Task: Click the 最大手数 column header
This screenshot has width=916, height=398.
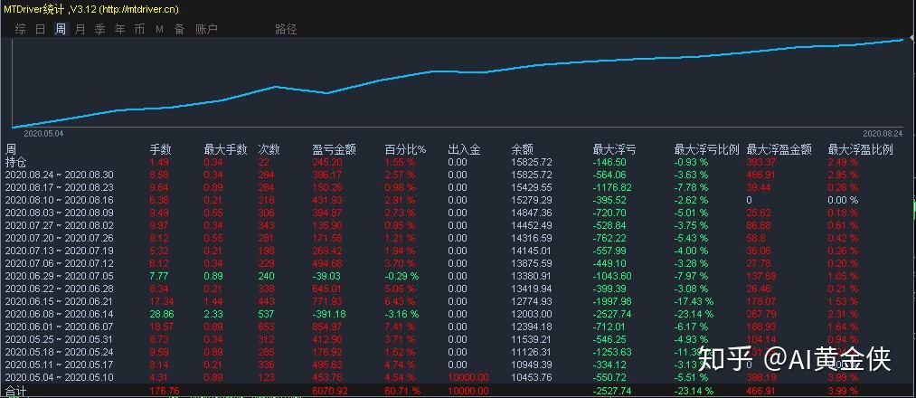Action: (x=225, y=149)
